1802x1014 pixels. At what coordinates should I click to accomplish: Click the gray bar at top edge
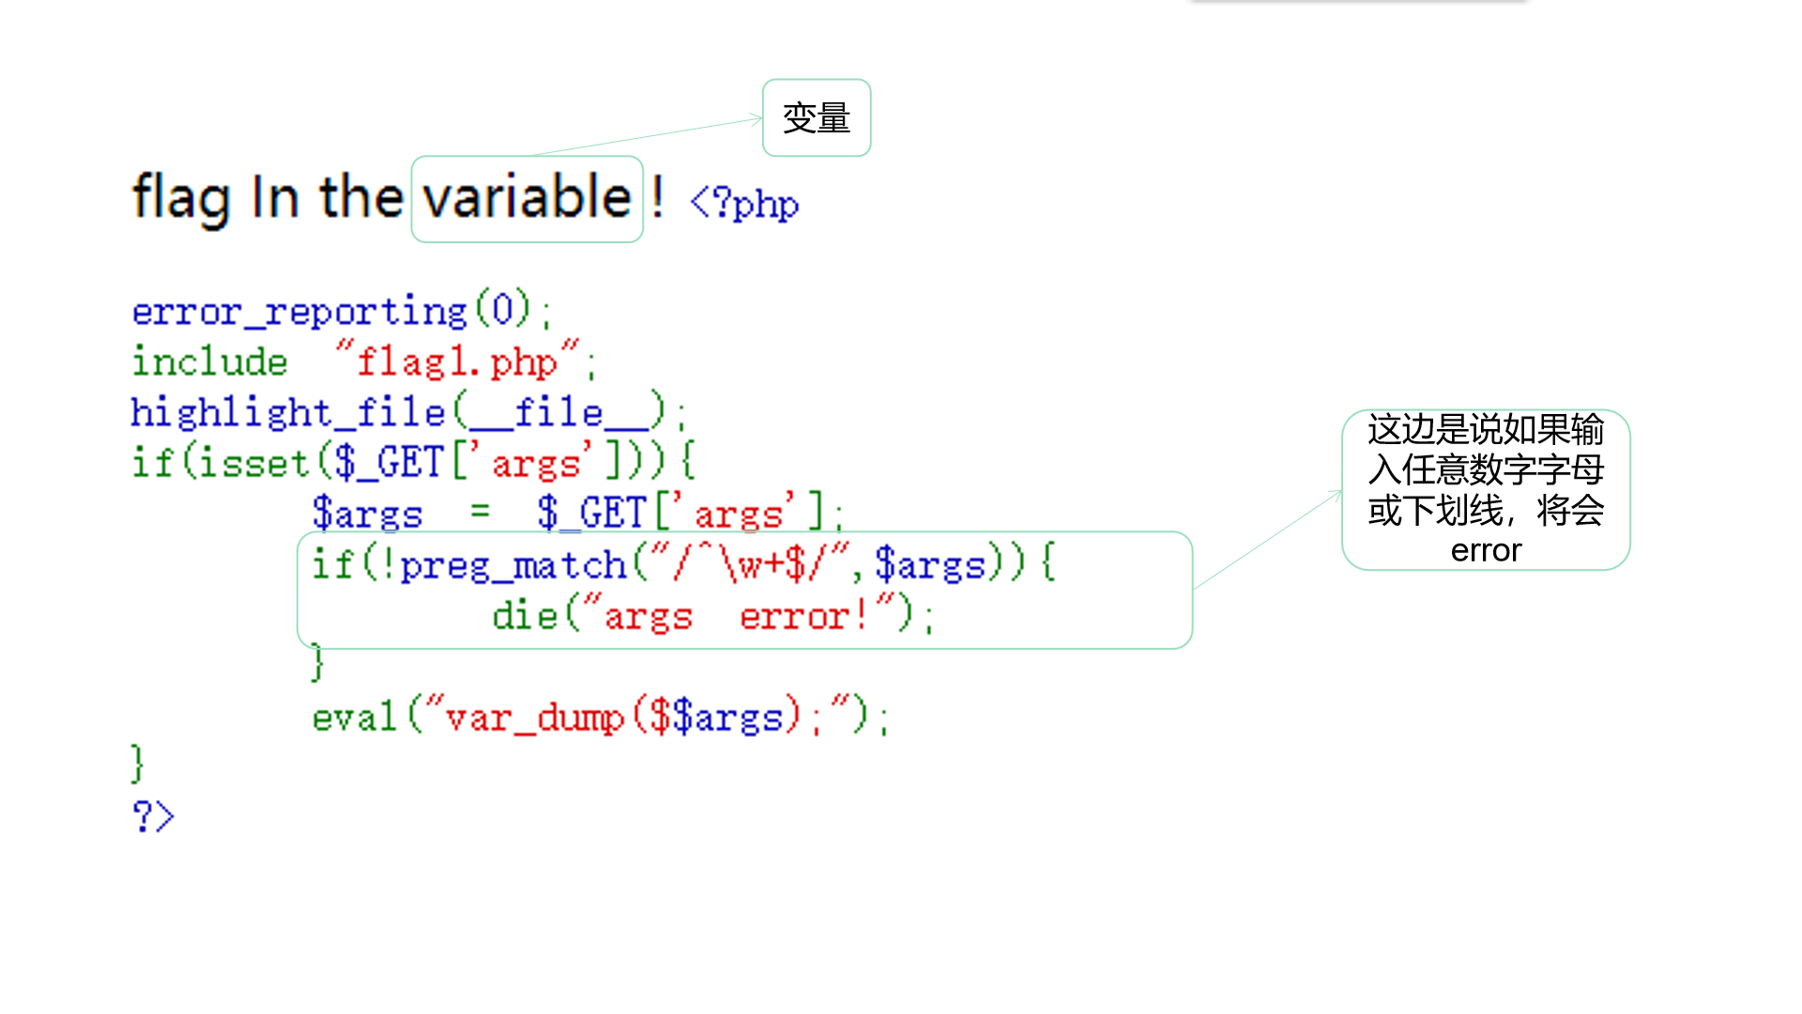point(1358,2)
